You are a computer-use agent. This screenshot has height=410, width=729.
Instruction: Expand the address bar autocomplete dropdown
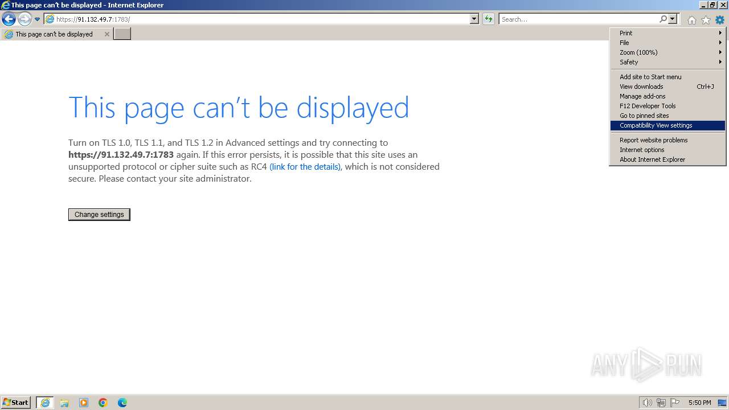pos(474,19)
